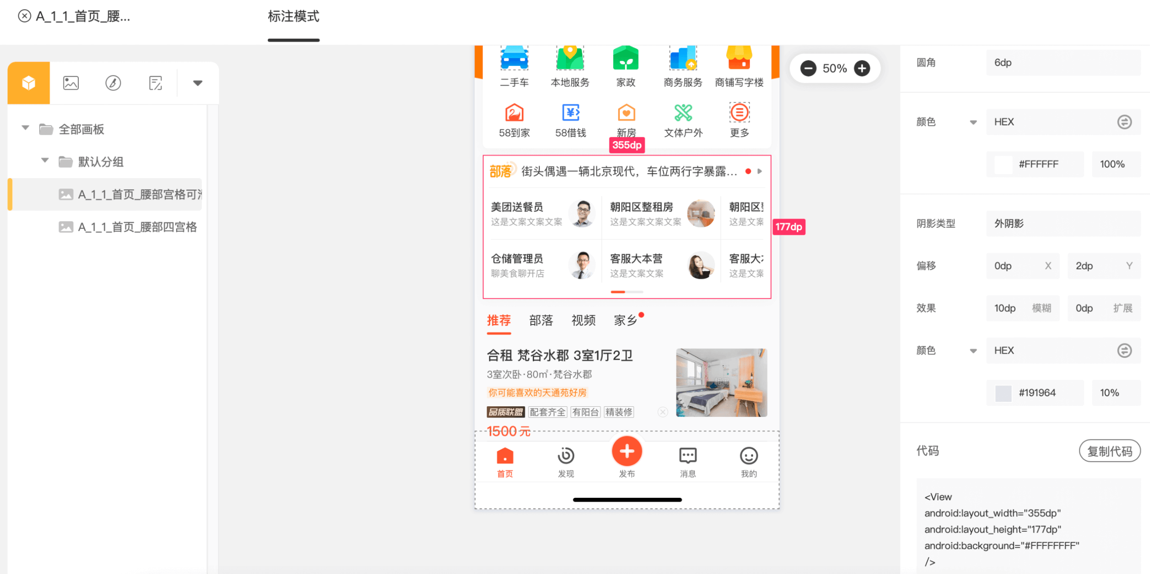Screen dimensions: 1150x574
Task: Open the shadow 颜色 dropdown arrow
Action: point(973,351)
